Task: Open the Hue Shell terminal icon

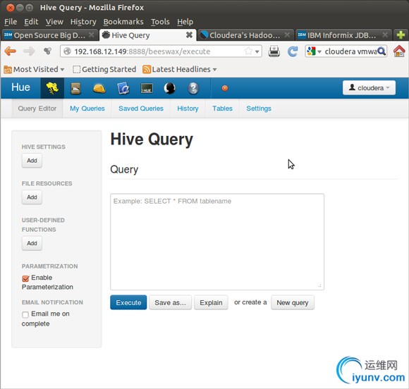Action: (147, 89)
